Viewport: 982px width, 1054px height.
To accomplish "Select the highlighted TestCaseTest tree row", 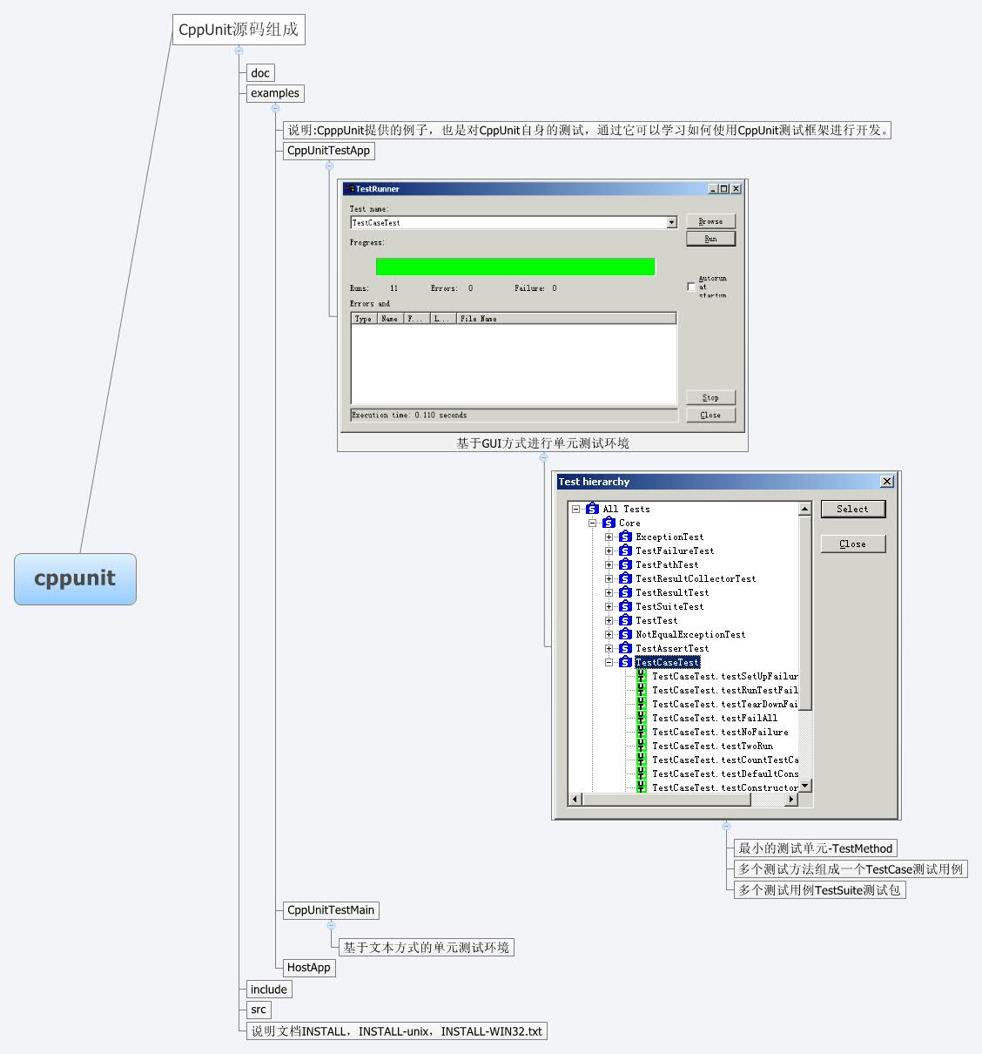I will click(667, 662).
